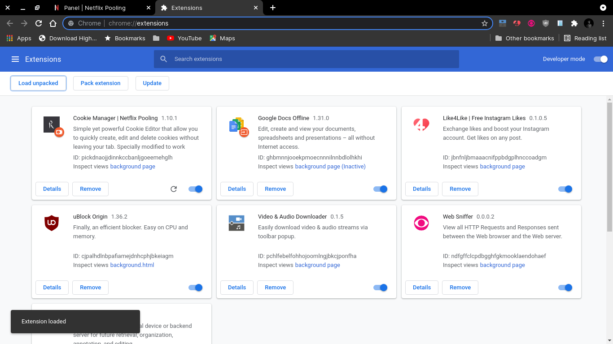Image resolution: width=613 pixels, height=344 pixels.
Task: Open Google Docs Offline background page (Inactive) link
Action: click(330, 167)
